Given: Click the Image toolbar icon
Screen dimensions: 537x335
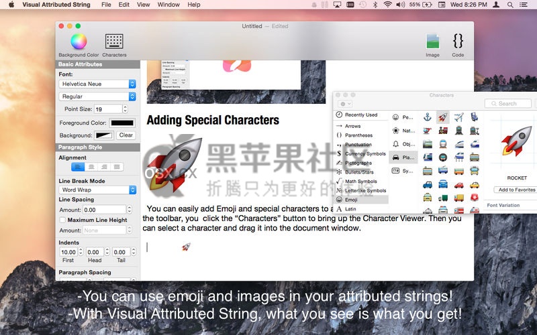Looking at the screenshot, I should pos(432,46).
